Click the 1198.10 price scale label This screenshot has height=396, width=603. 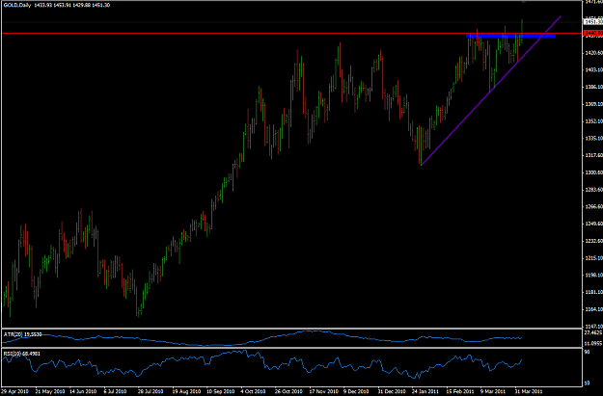coord(594,275)
